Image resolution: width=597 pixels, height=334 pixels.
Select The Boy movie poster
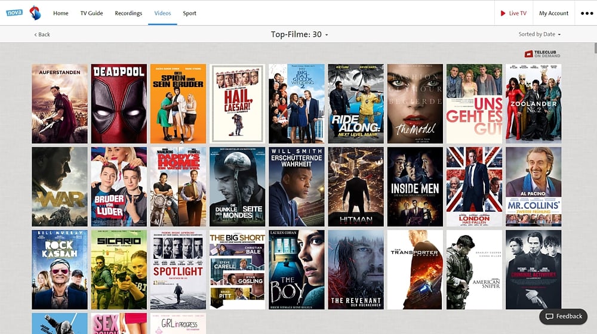click(x=297, y=270)
